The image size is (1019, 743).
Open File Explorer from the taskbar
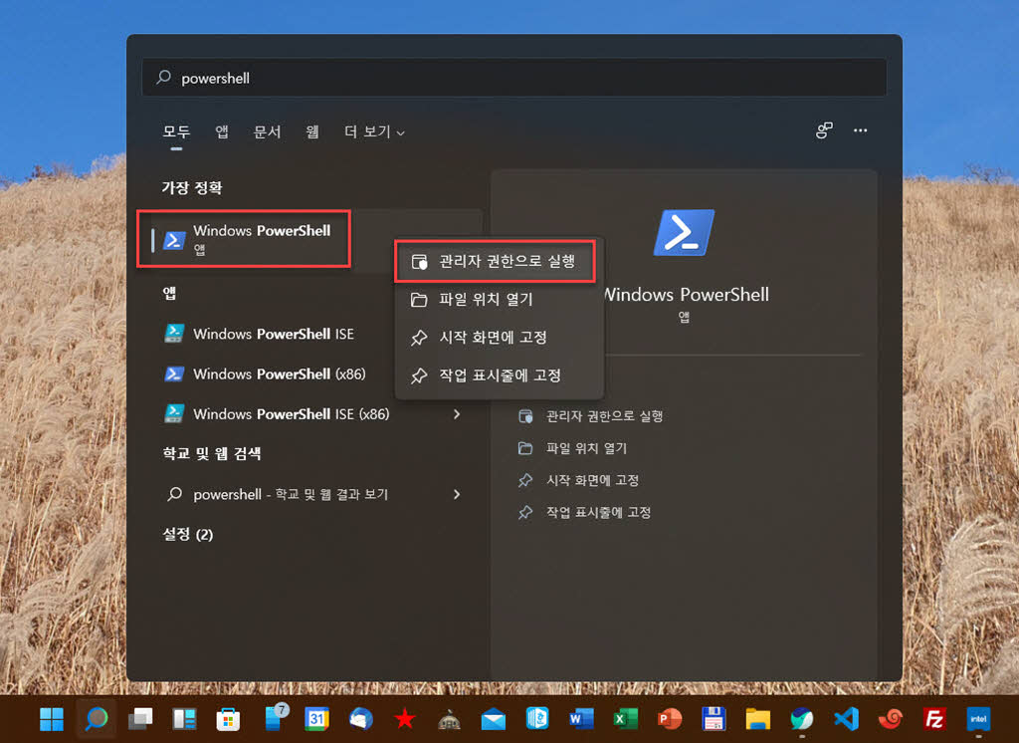(757, 719)
